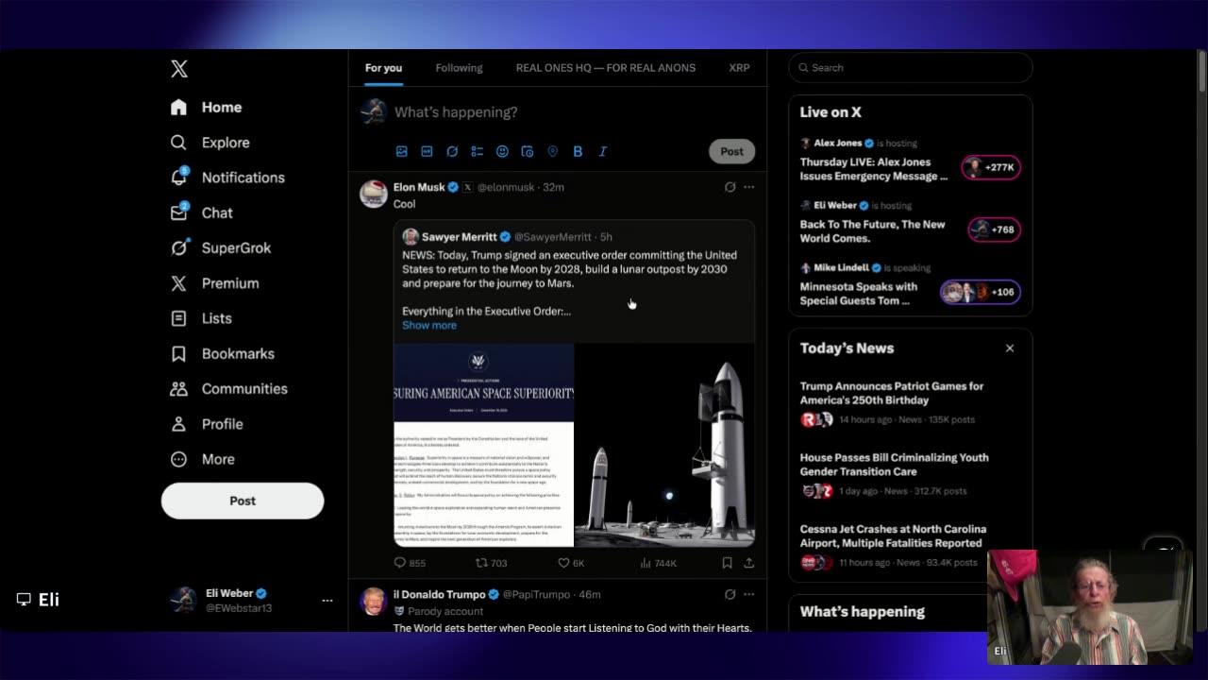Open Chat in the sidebar
This screenshot has width=1208, height=680.
(x=201, y=213)
